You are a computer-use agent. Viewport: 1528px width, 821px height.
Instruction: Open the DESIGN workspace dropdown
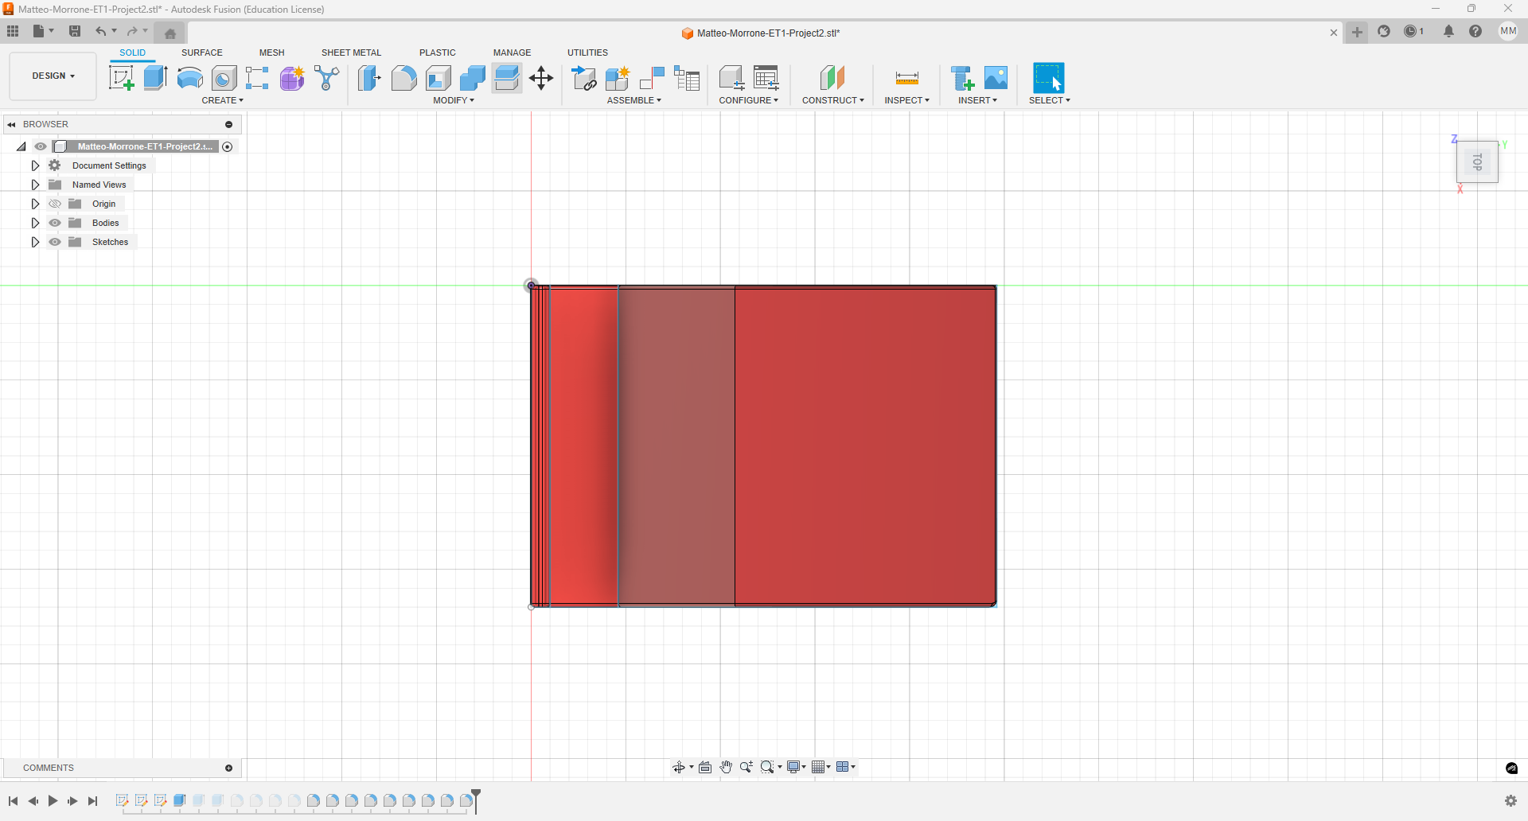point(53,76)
